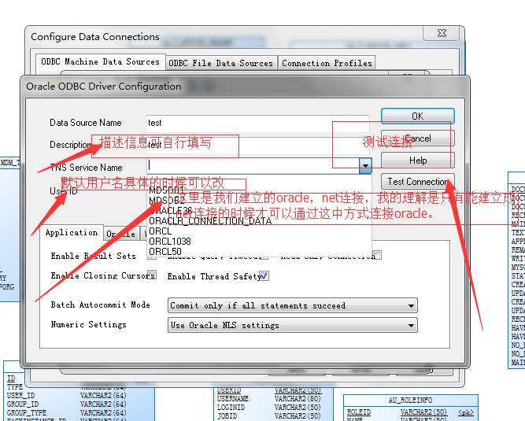Collapse the TNS Service Name dropdown arrow
Image resolution: width=525 pixels, height=421 pixels.
(365, 166)
